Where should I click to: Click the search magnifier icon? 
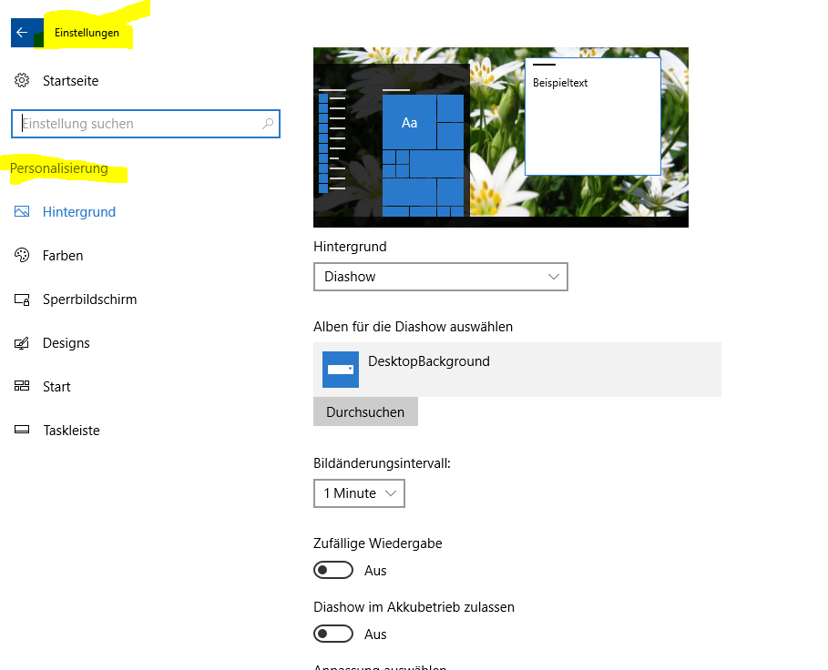coord(268,124)
